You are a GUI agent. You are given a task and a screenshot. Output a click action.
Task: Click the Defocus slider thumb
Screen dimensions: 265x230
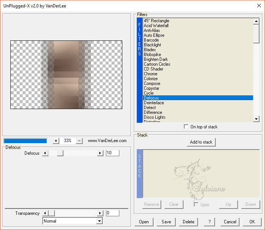(x=60, y=153)
